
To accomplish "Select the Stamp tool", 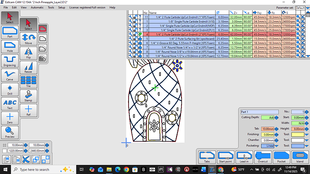I will pyautogui.click(x=28, y=96).
